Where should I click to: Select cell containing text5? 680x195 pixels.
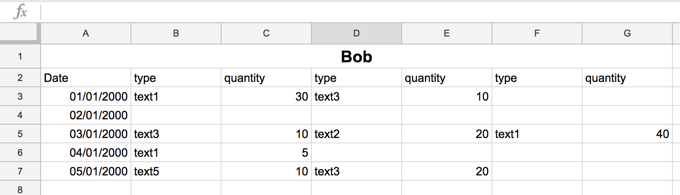pyautogui.click(x=176, y=171)
